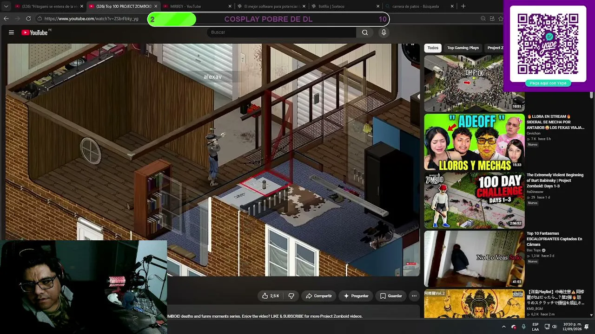Open the YouTube hamburger guide menu
Viewport: 595px width, 334px height.
[11, 32]
